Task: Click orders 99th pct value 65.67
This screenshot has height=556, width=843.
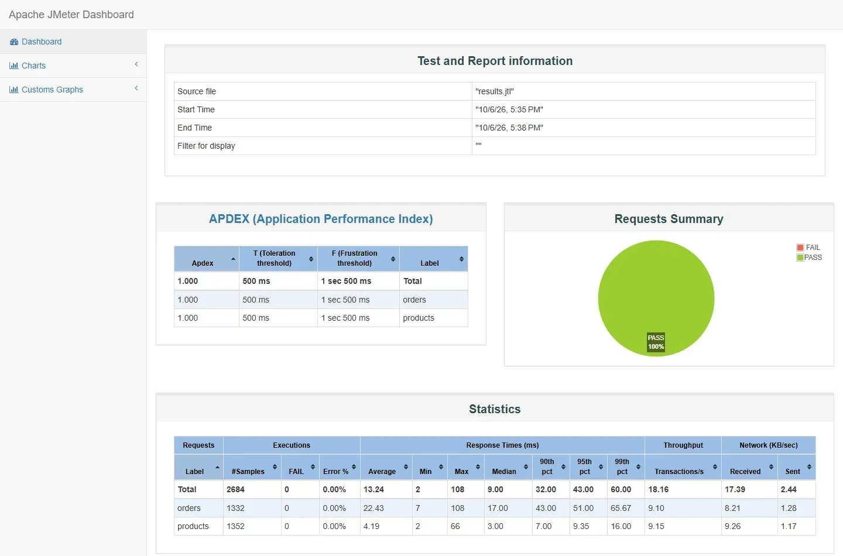Action: [621, 508]
